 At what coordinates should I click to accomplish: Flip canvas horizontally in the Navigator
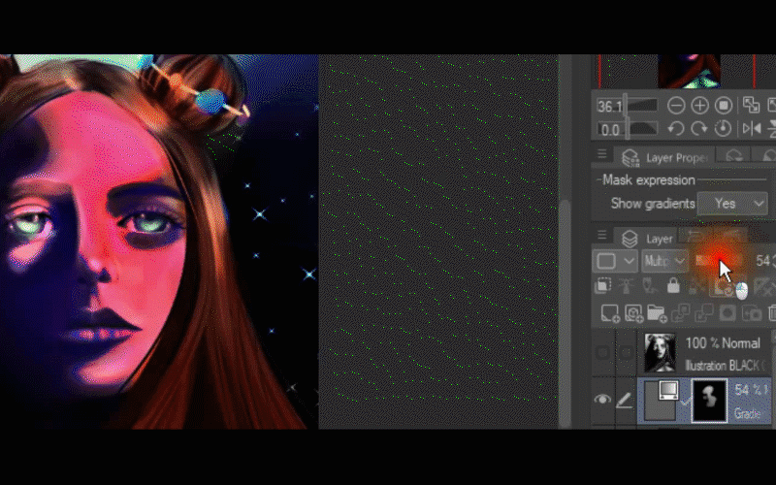[x=751, y=129]
